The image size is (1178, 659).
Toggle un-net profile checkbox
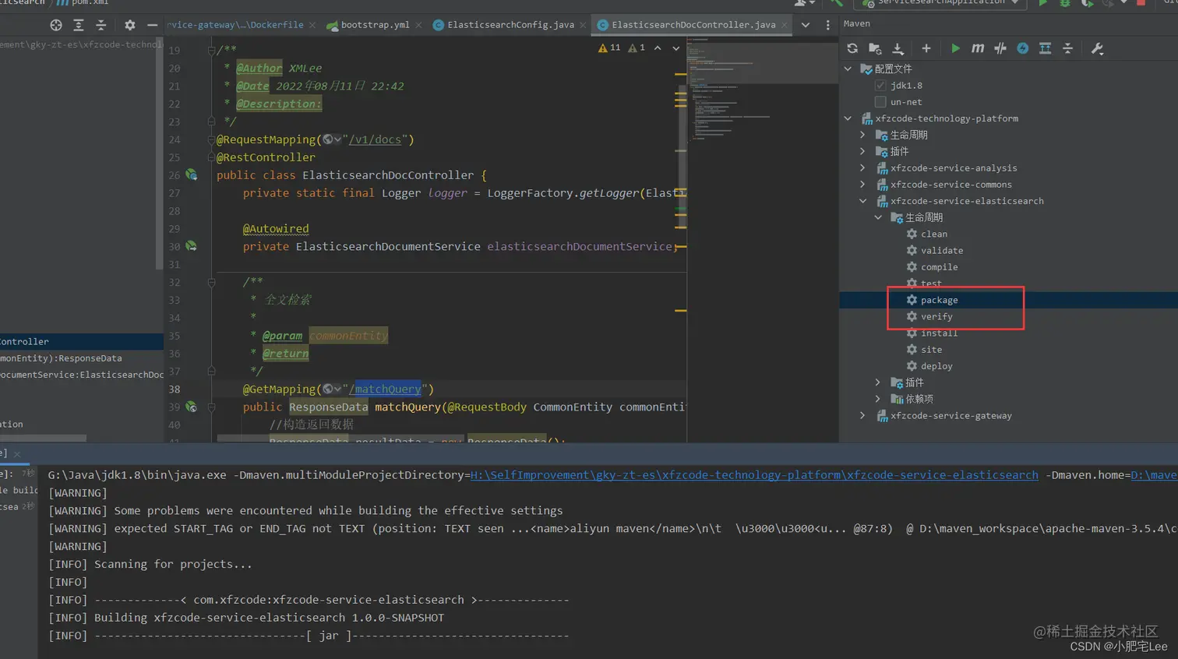pos(880,102)
